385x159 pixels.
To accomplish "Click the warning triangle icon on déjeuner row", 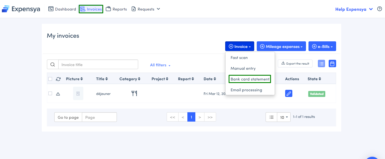I will 58,94.
